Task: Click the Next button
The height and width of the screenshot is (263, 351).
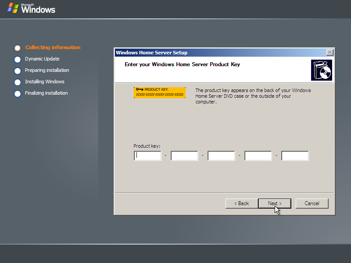Action: 275,203
